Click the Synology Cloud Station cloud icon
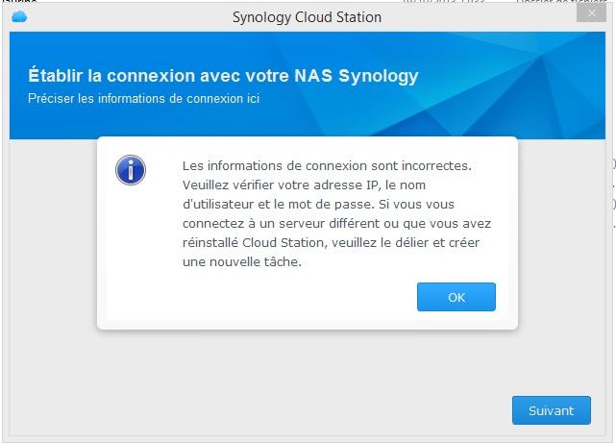 19,17
